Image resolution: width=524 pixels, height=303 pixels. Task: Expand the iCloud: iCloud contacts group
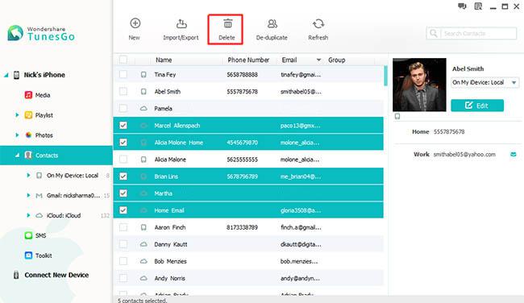click(x=28, y=215)
